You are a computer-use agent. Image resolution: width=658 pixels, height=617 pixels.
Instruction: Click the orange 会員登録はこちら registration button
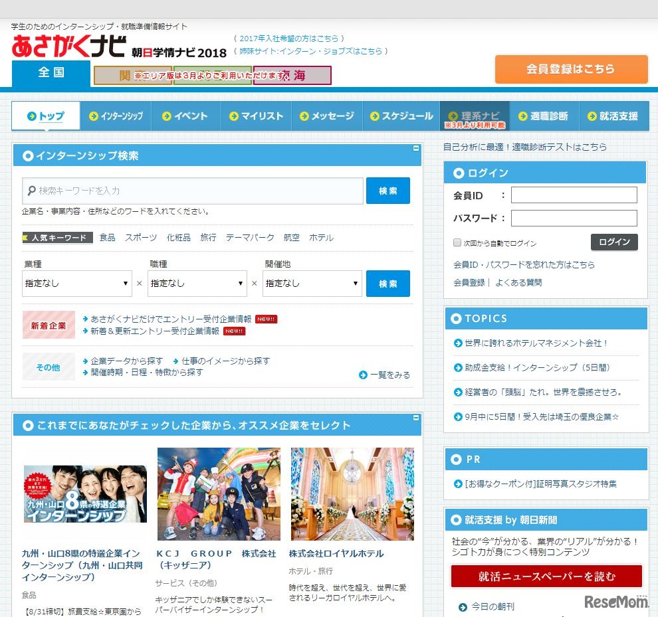pos(570,69)
